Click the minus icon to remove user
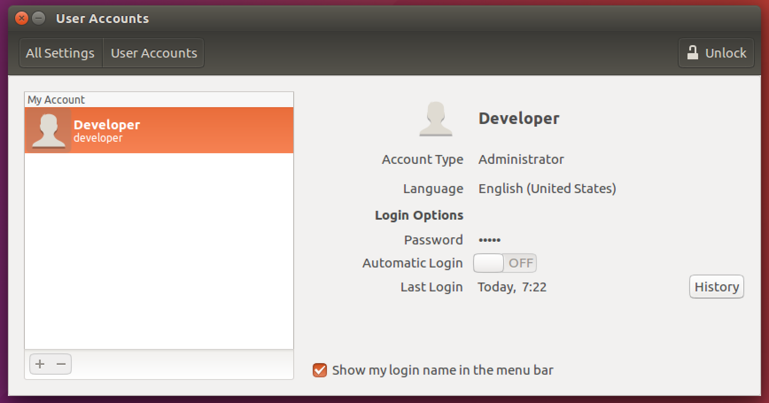Image resolution: width=769 pixels, height=403 pixels. point(61,364)
